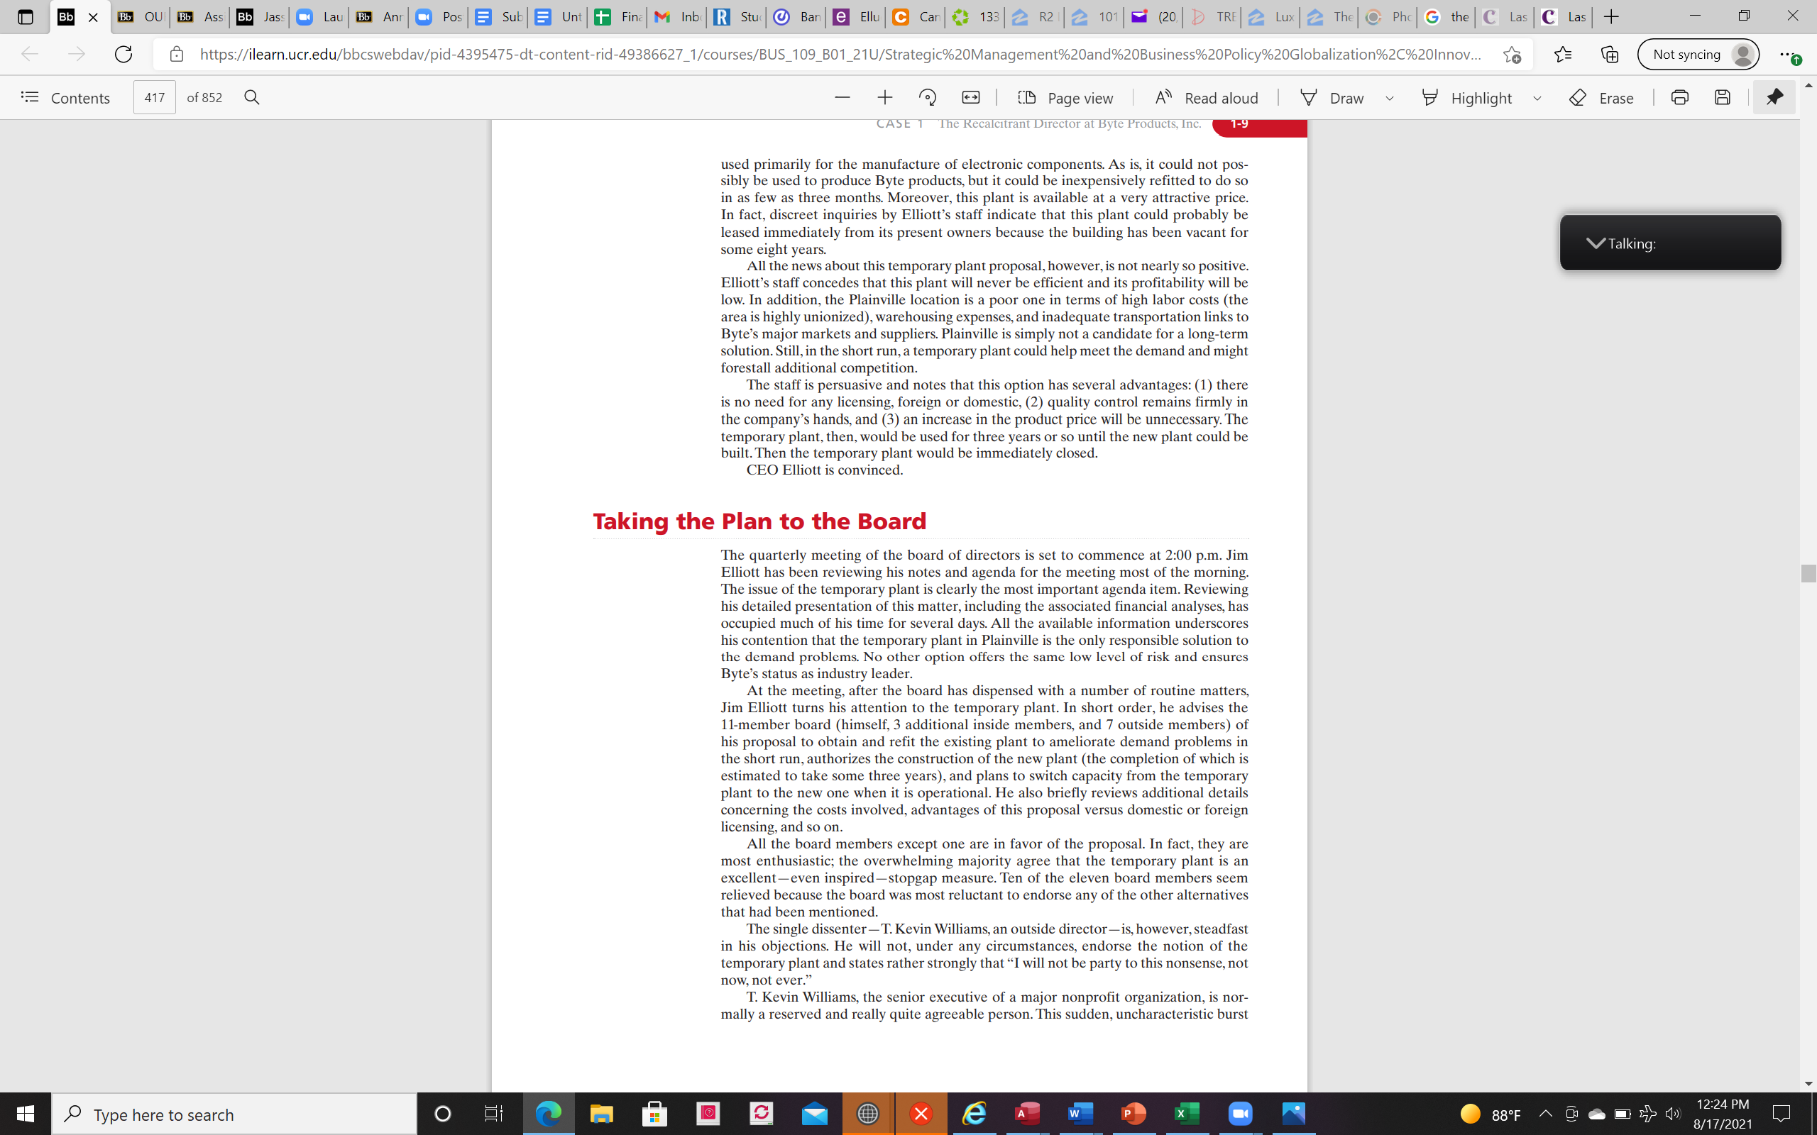1817x1135 pixels.
Task: Select the Erase tool
Action: [x=1601, y=98]
